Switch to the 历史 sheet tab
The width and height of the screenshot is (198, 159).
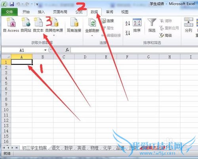pos(133,148)
